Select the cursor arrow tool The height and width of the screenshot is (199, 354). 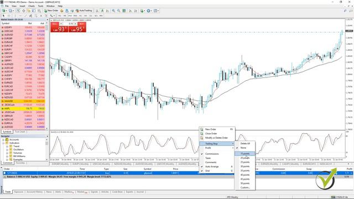point(3,16)
